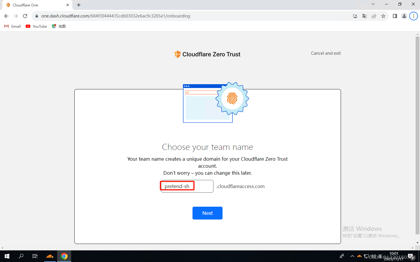Click the site lock icon in address bar

(x=37, y=16)
